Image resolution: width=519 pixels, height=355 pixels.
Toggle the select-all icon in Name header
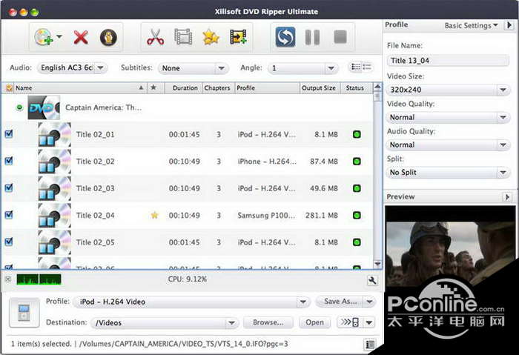coord(9,88)
